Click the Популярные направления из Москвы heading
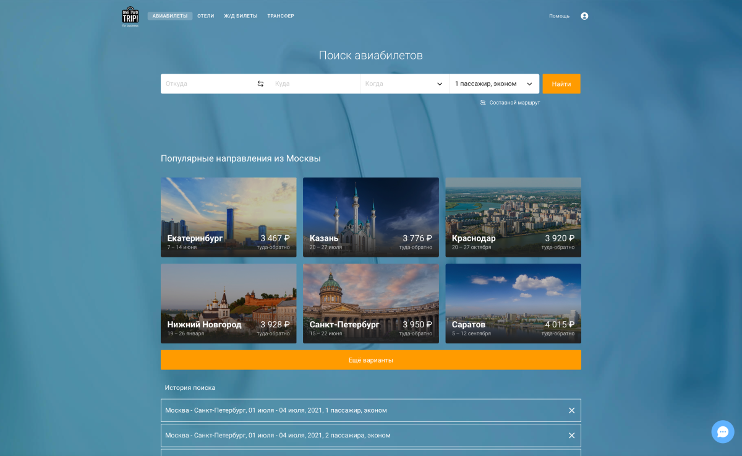The height and width of the screenshot is (456, 742). pos(241,158)
